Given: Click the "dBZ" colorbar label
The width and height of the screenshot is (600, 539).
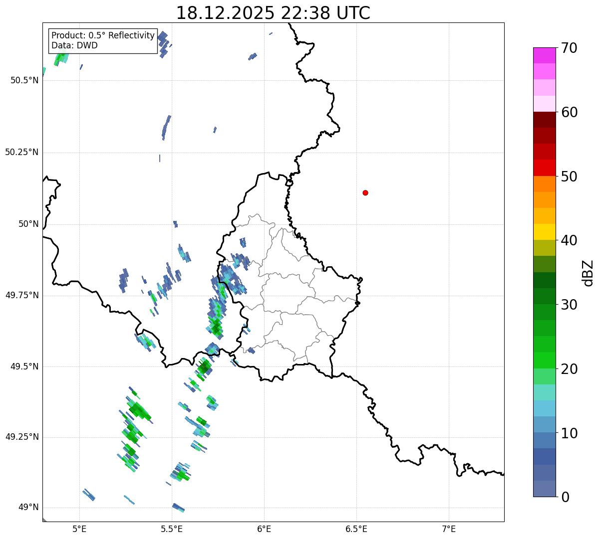Looking at the screenshot, I should 588,272.
